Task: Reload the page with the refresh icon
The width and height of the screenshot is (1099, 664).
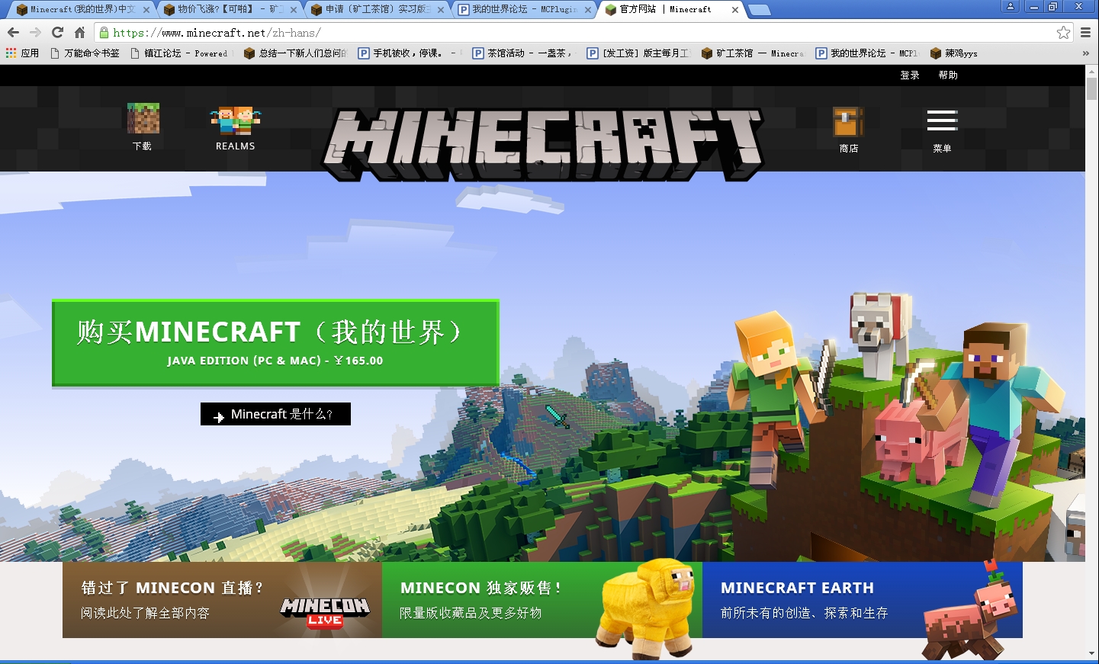Action: click(x=57, y=32)
